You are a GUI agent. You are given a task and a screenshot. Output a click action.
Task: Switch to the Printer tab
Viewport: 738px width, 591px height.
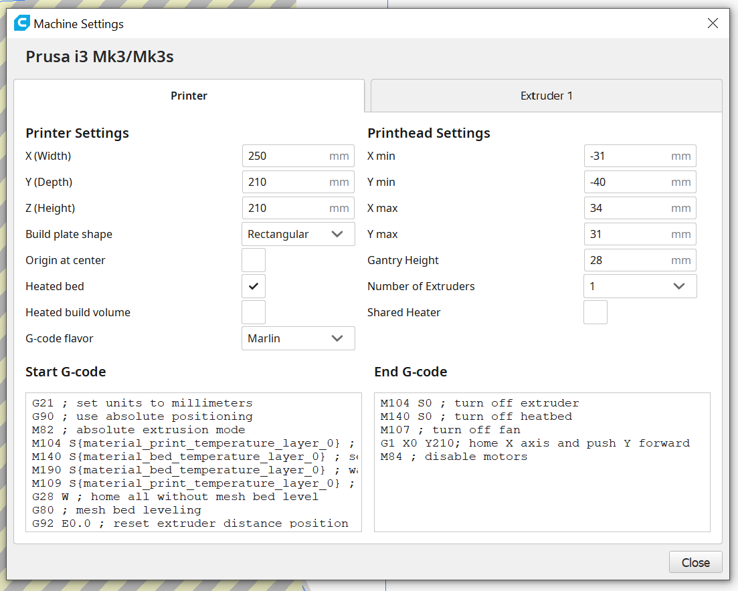coord(189,96)
